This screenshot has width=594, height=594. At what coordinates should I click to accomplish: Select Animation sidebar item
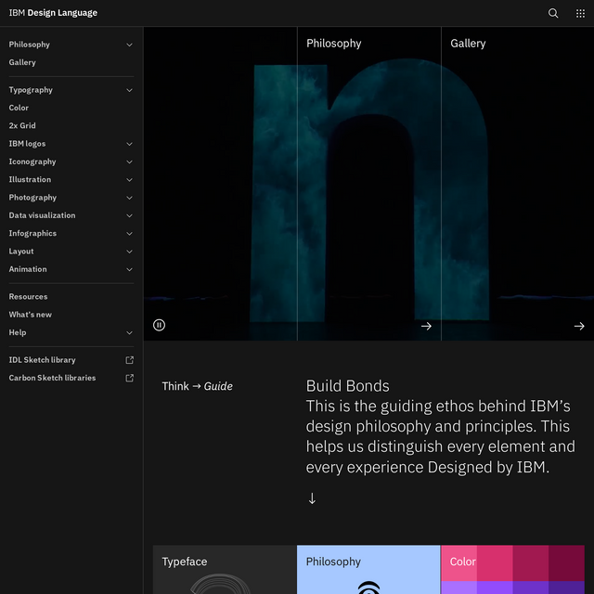[x=28, y=269]
